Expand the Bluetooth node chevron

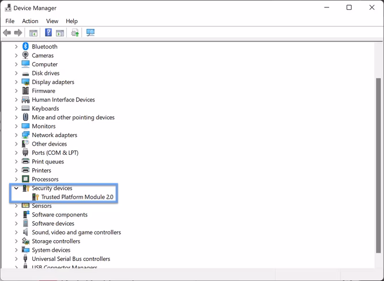tap(16, 47)
